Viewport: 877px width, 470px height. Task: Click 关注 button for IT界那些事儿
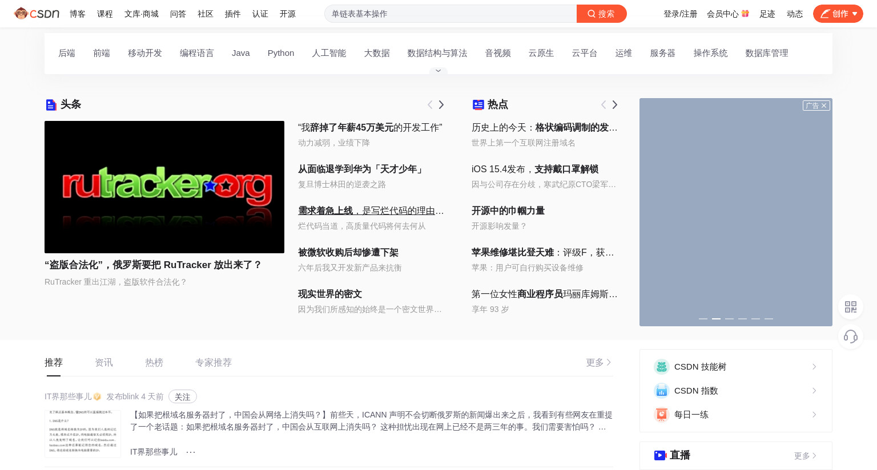[x=183, y=396]
